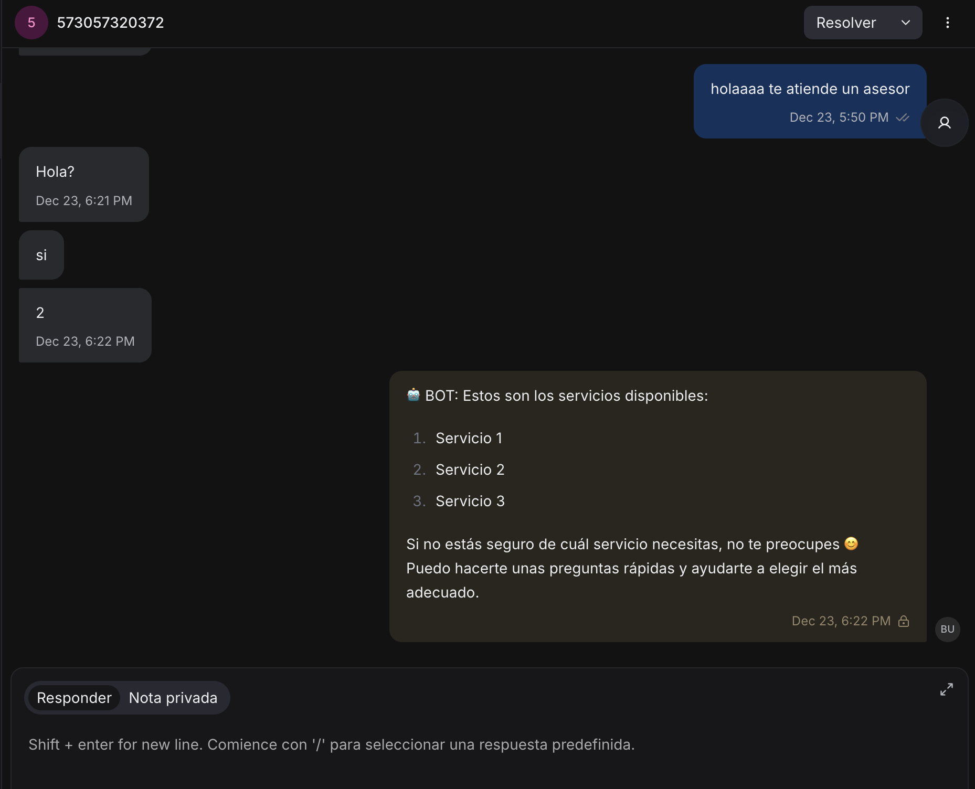Screen dimensions: 975x789
Task: Click the BU bot avatar badge
Action: 947,629
